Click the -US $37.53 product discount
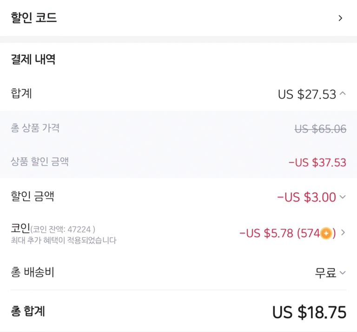 [317, 163]
